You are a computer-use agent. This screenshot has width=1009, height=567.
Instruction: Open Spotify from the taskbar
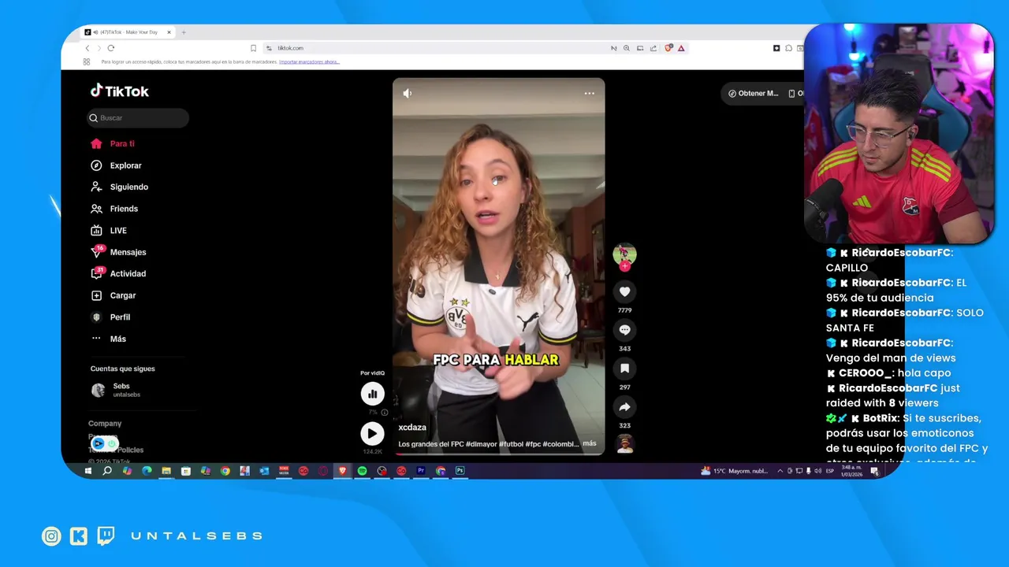(362, 471)
